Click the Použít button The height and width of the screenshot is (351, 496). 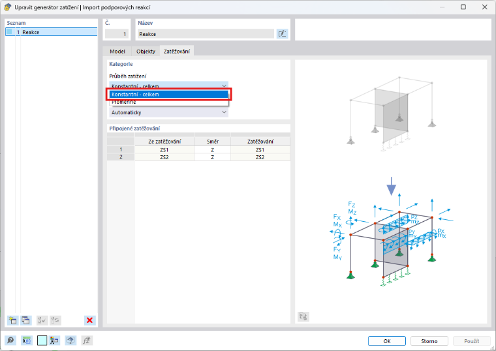coord(472,341)
